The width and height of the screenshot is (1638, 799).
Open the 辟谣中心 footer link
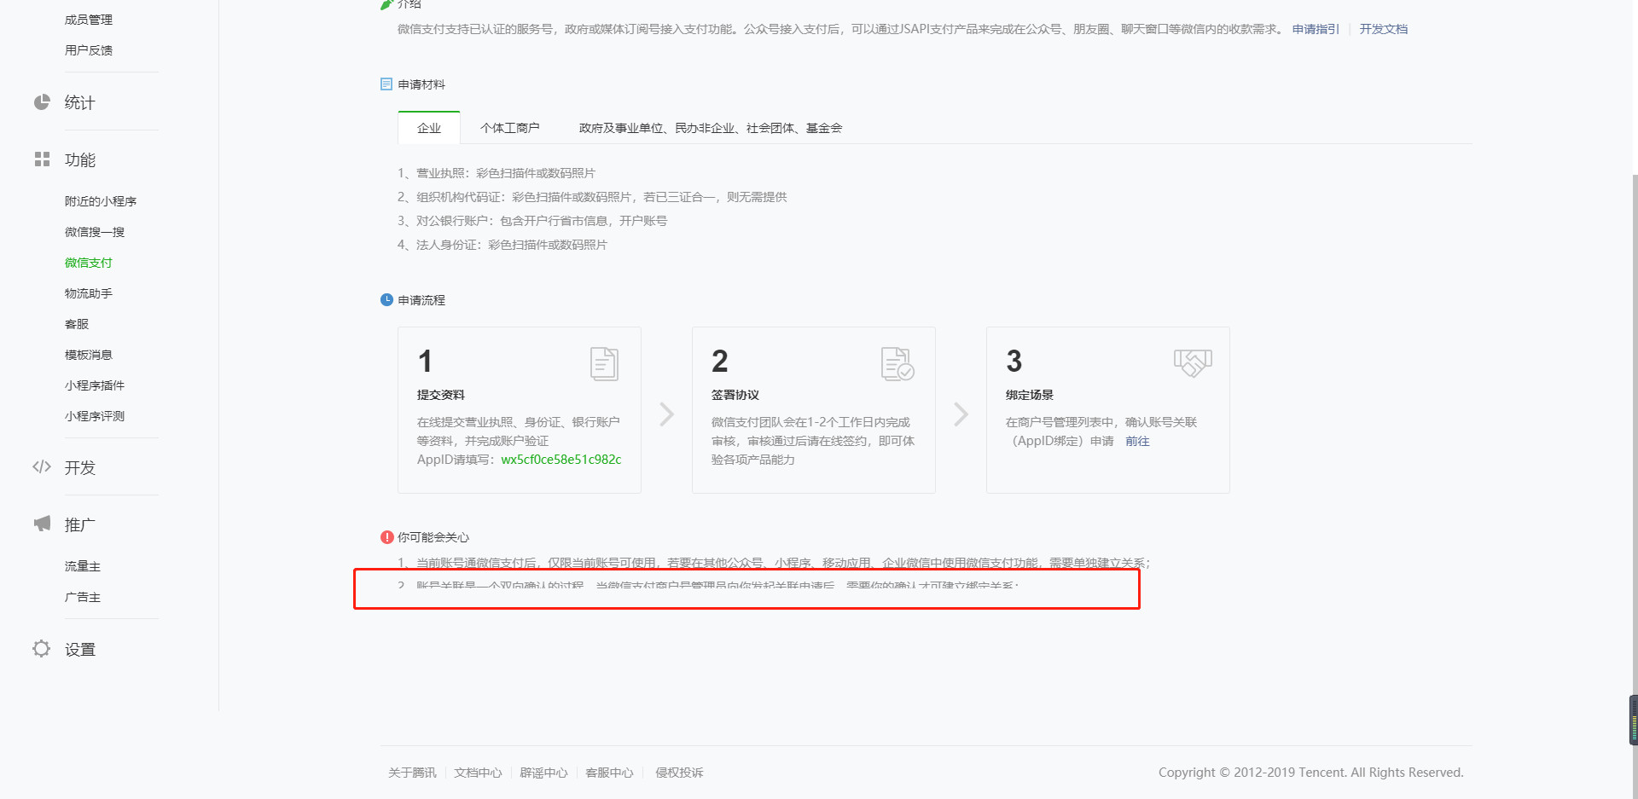point(543,773)
